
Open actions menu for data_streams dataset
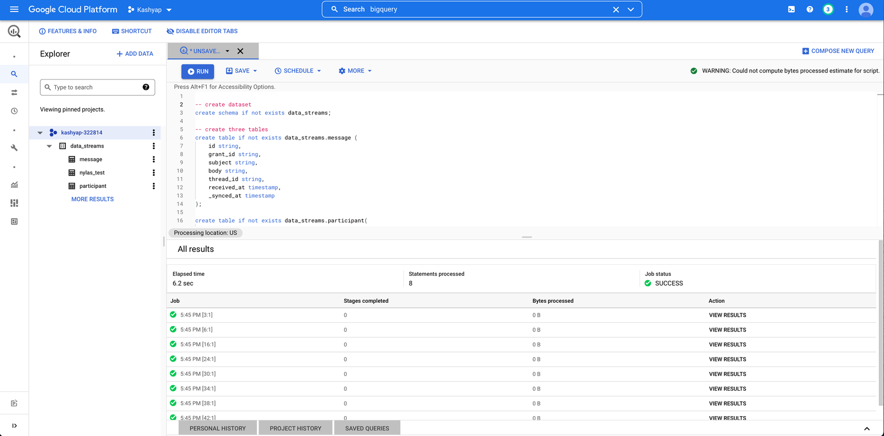click(154, 146)
